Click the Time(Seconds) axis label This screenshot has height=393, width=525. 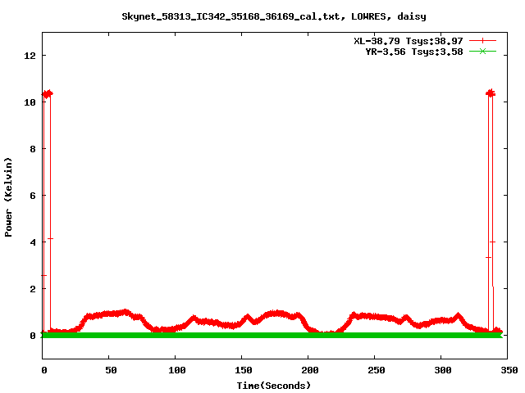pos(274,386)
